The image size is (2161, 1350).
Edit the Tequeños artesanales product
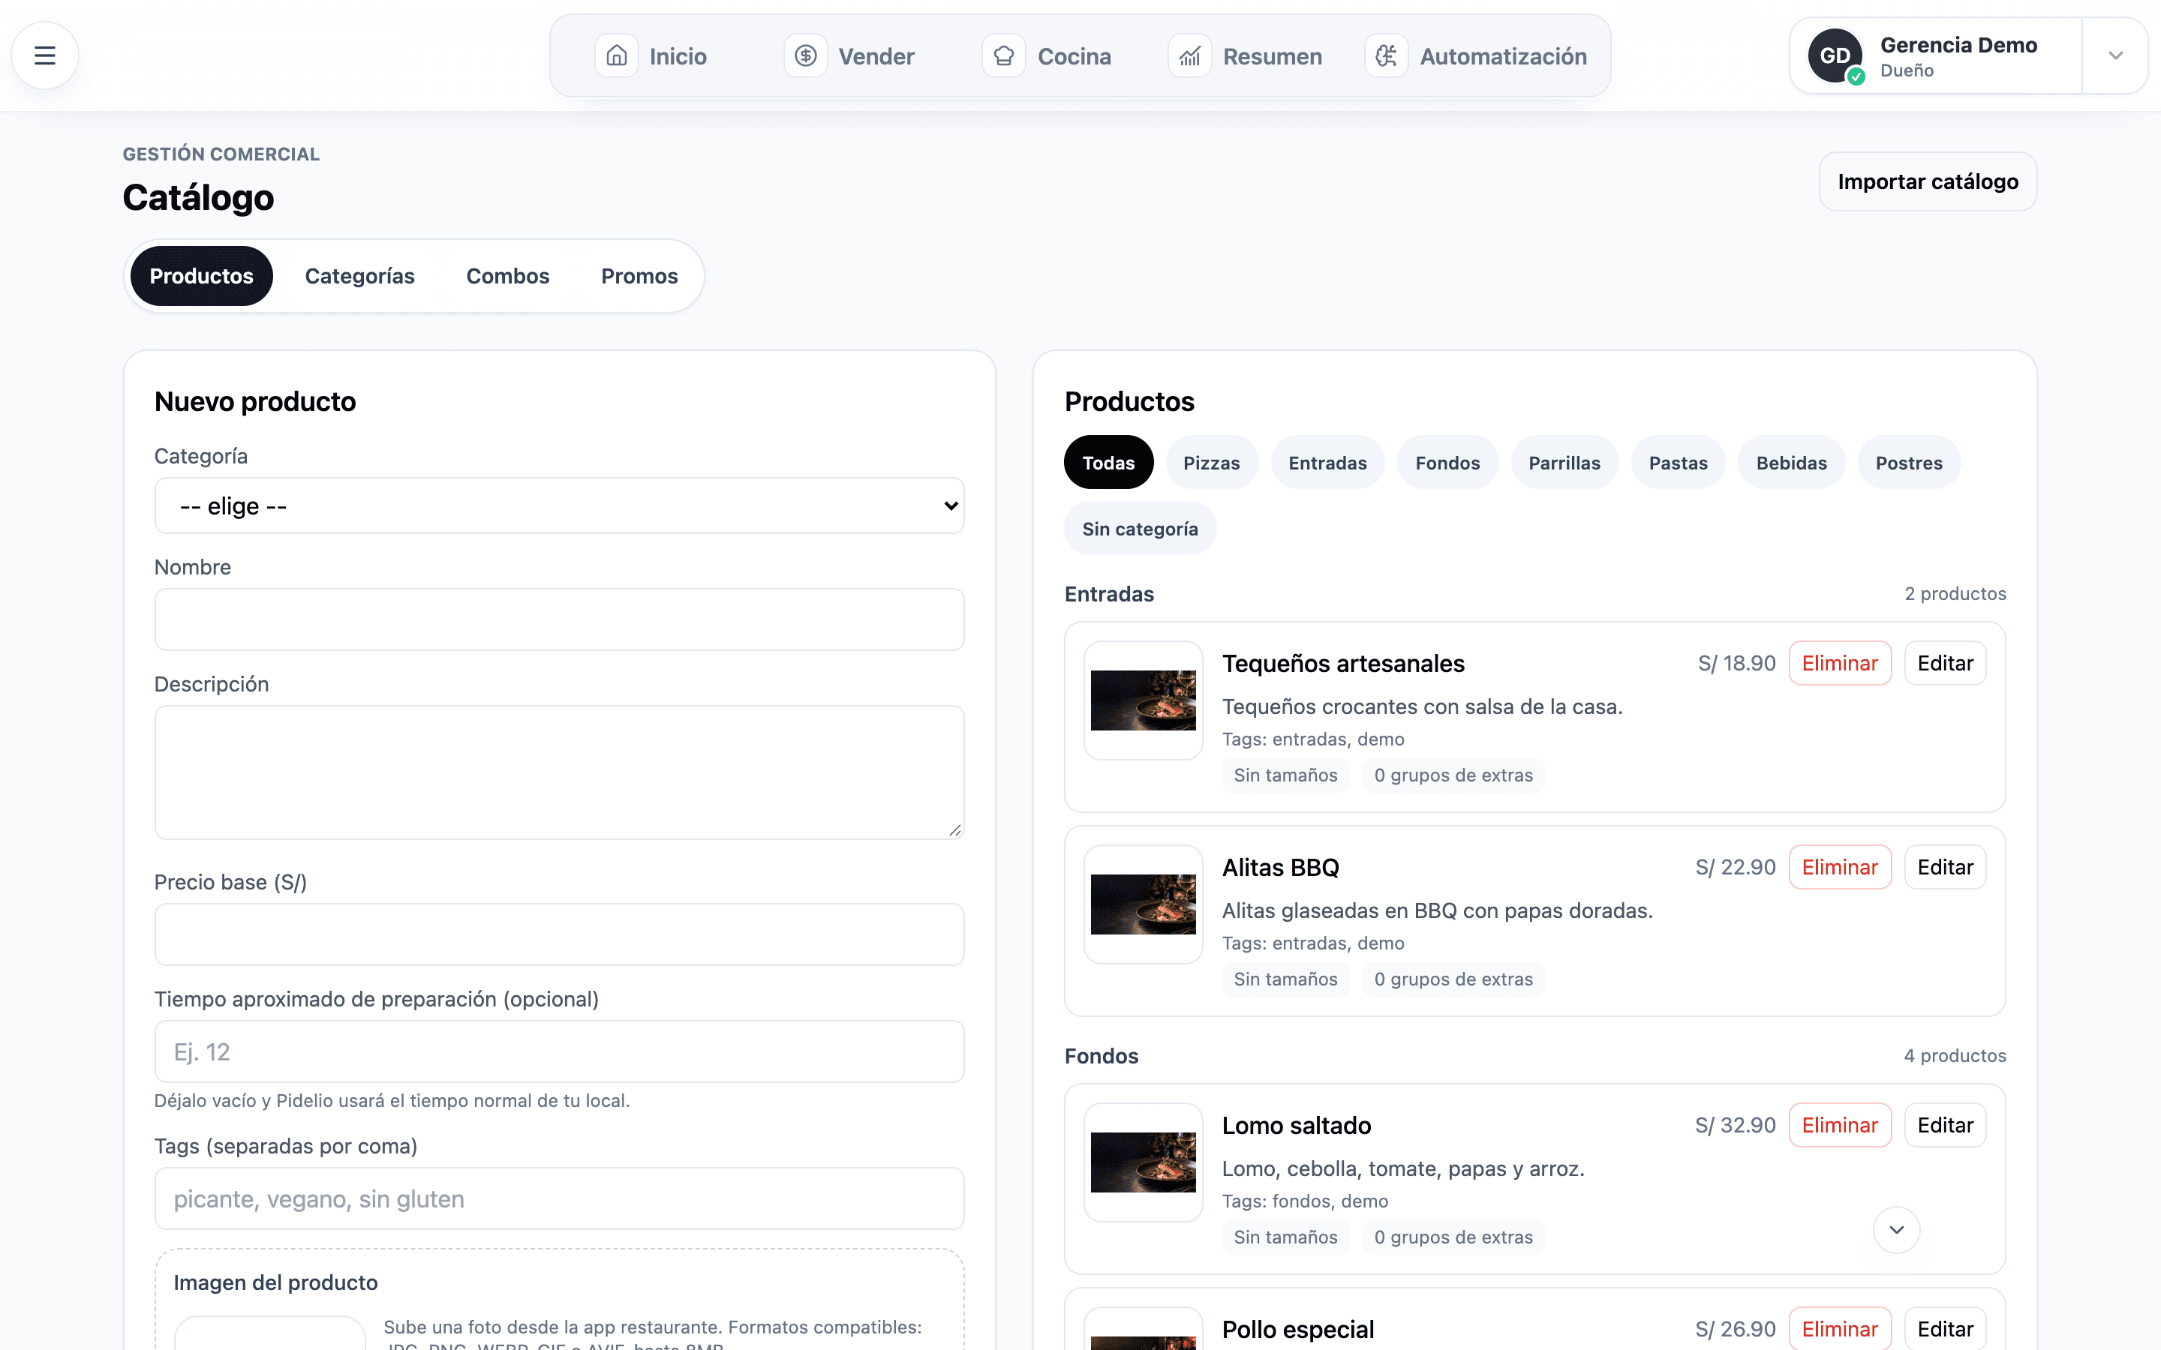point(1945,664)
